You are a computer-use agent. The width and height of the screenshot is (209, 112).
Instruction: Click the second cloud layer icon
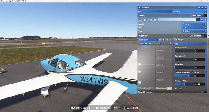pyautogui.click(x=146, y=43)
